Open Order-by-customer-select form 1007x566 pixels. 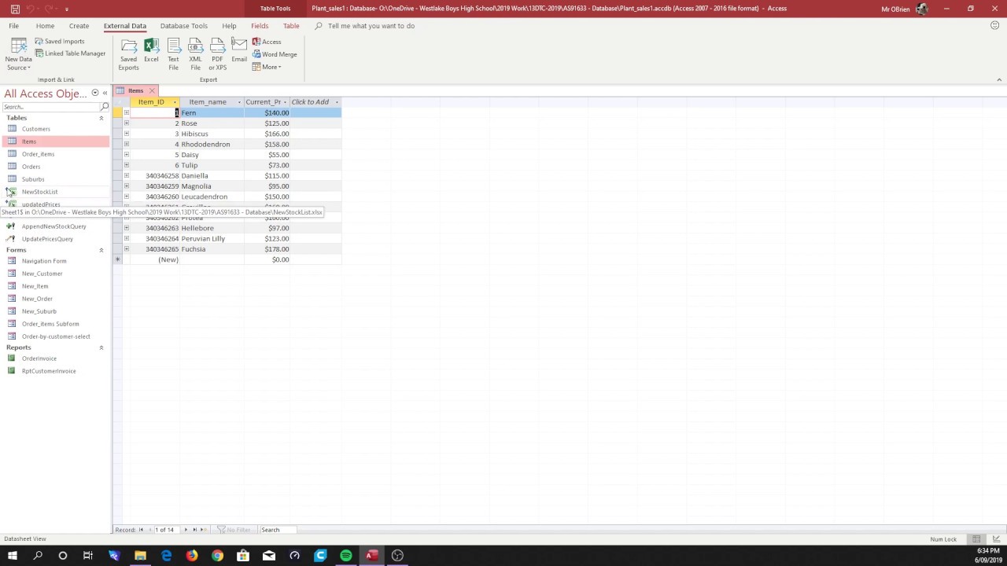coord(56,336)
